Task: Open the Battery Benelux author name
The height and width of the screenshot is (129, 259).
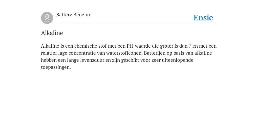Action: [74, 15]
